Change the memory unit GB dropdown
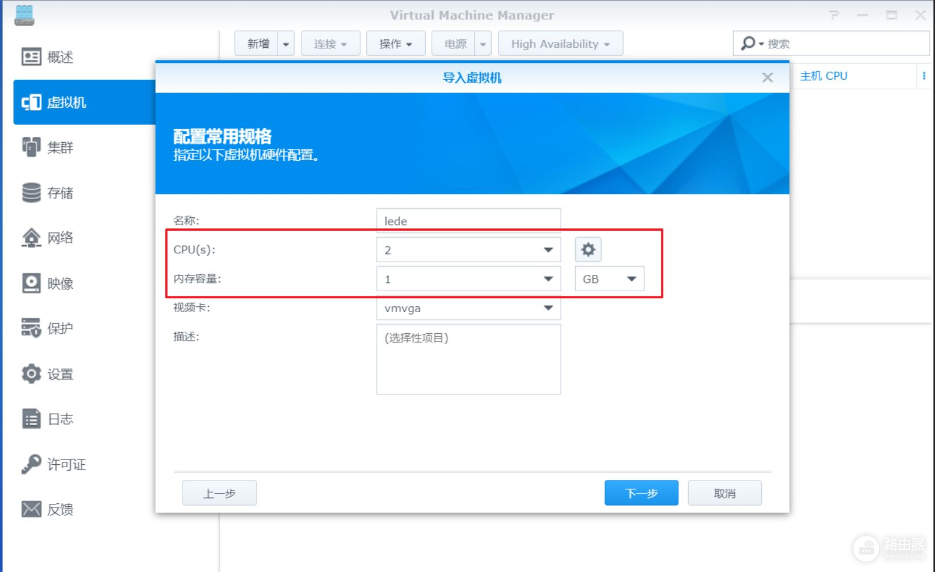The width and height of the screenshot is (935, 572). 610,279
